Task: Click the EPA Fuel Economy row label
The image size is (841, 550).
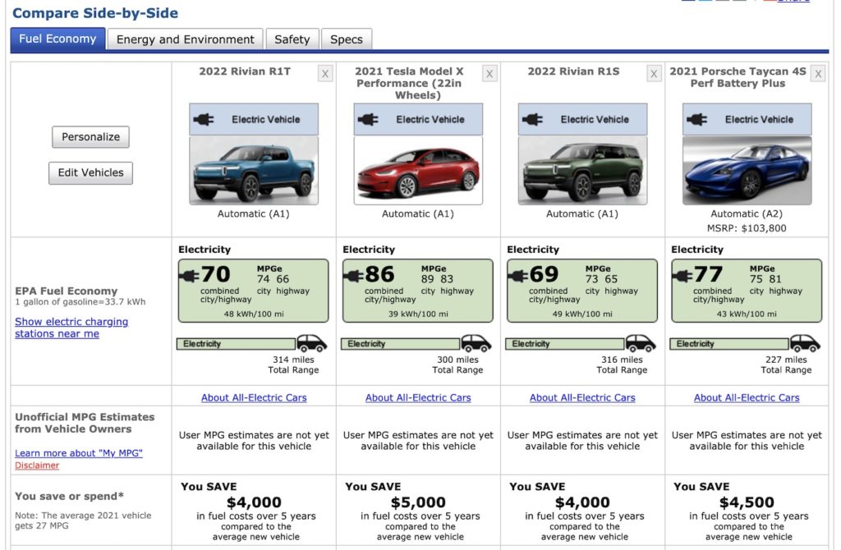Action: point(66,291)
